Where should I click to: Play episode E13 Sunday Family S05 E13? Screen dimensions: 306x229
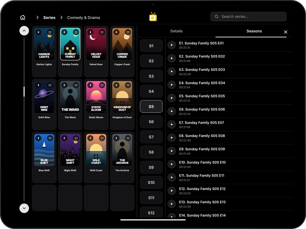172,204
